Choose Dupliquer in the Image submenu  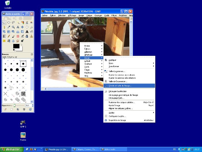coord(129,60)
